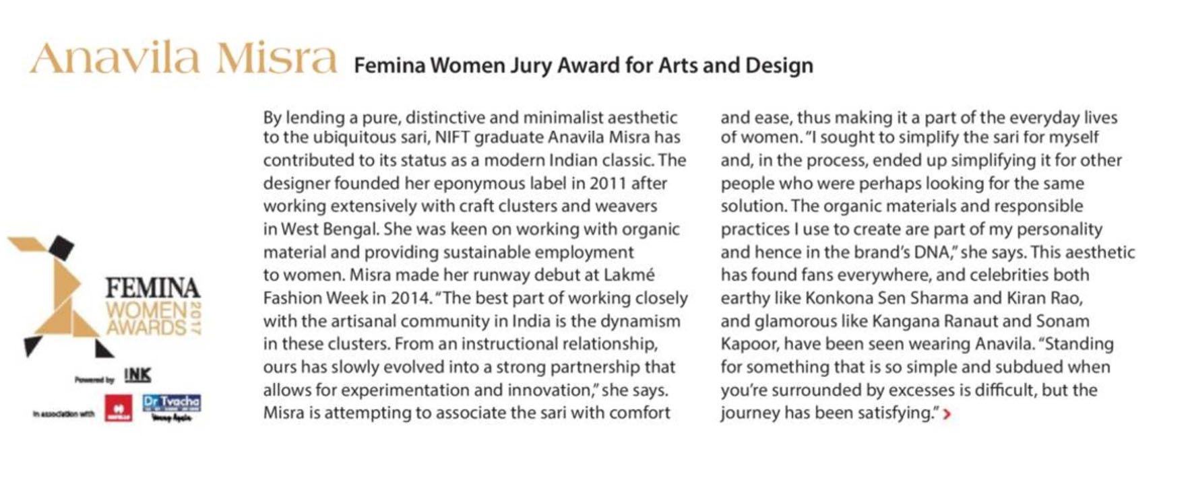Click the red arrow ending the article

[x=947, y=414]
